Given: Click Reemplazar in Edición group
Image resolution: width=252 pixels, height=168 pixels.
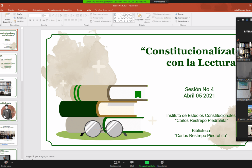Looking at the screenshot, I should pyautogui.click(x=182, y=18).
